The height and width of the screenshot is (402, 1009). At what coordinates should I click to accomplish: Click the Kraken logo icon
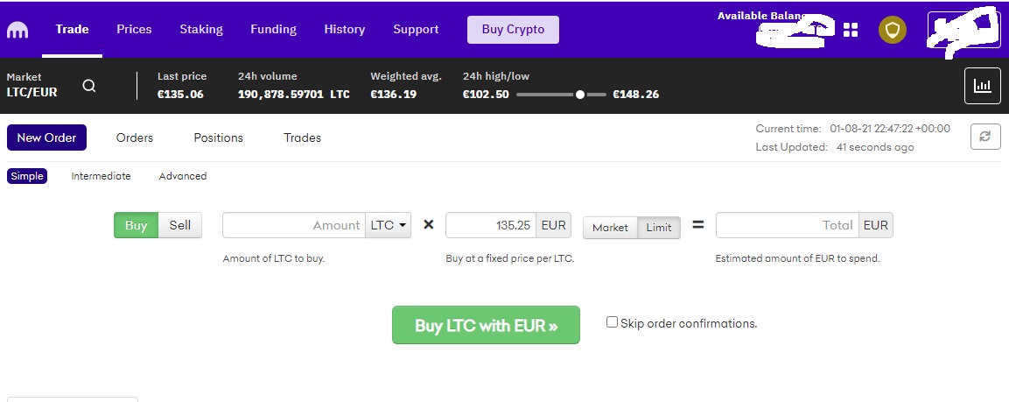point(18,31)
